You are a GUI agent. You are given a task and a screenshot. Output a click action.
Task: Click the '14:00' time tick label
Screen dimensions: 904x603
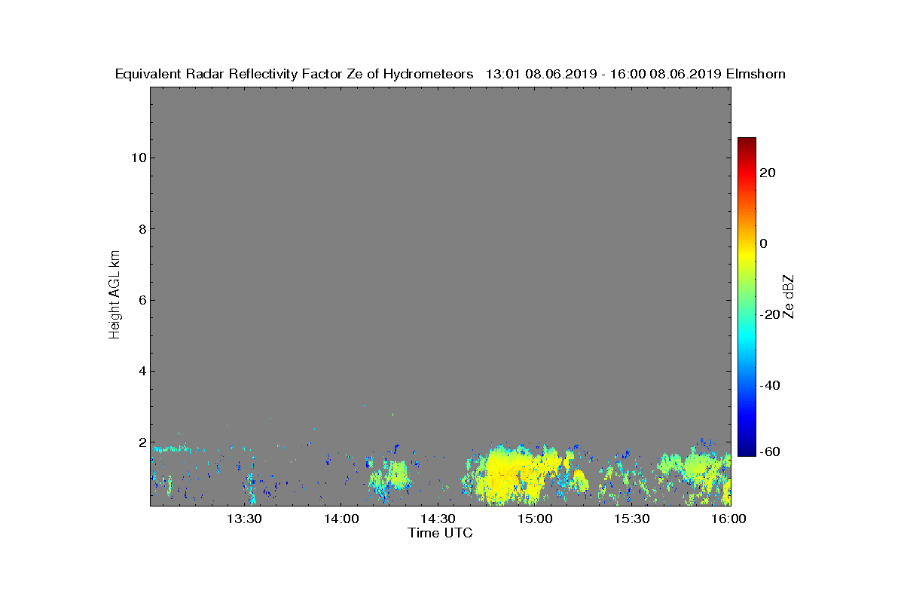(341, 519)
